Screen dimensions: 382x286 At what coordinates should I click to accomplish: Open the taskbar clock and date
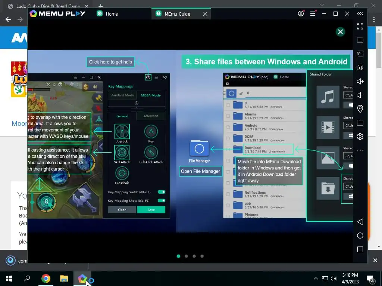[350, 279]
